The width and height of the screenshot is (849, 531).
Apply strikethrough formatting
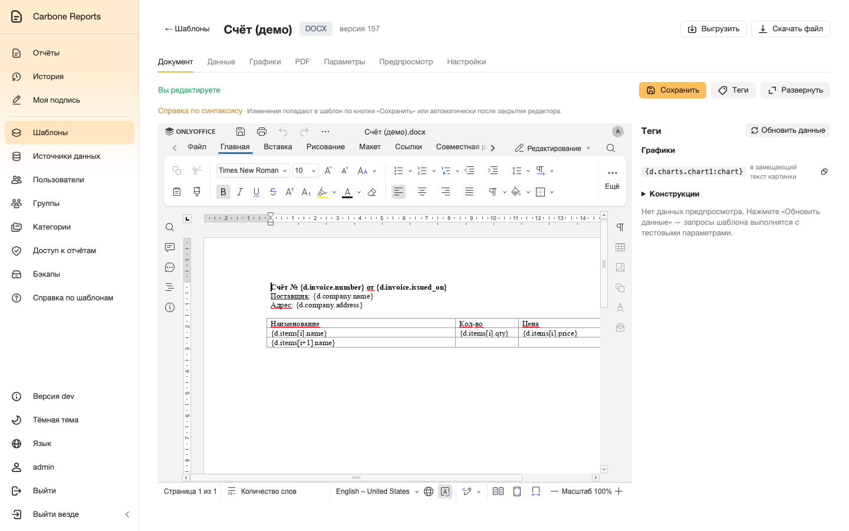click(x=273, y=192)
